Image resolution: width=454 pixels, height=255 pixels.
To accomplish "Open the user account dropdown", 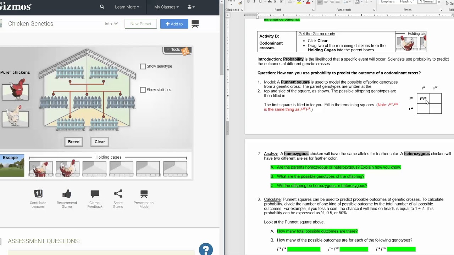I will pos(191,7).
